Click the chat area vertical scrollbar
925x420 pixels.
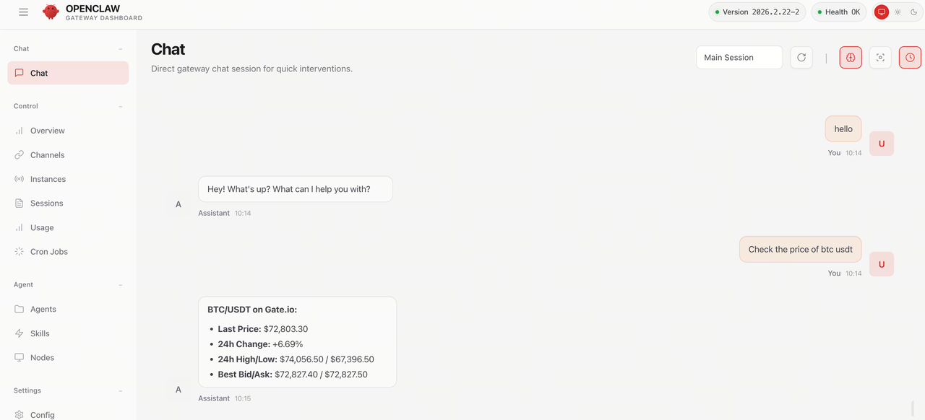pos(913,408)
